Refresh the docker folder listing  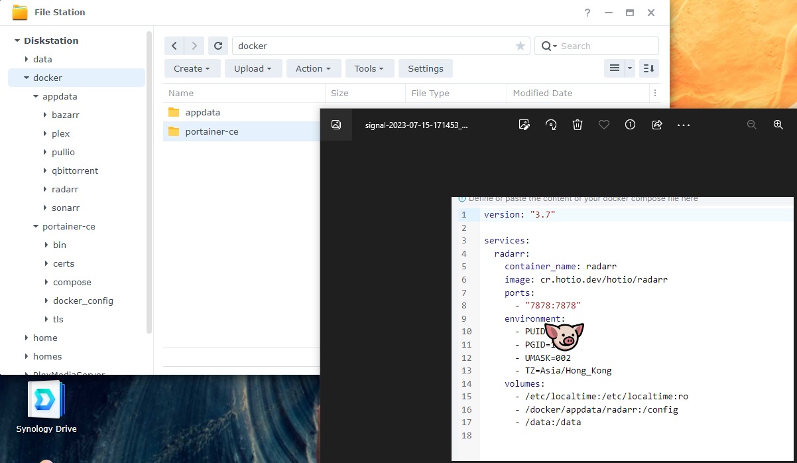click(218, 46)
